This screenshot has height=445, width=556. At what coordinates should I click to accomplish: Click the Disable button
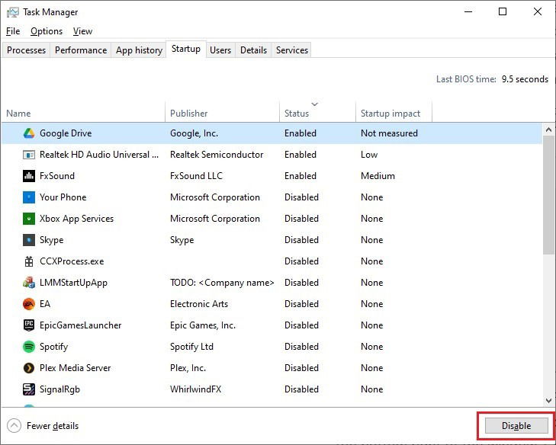click(x=516, y=425)
